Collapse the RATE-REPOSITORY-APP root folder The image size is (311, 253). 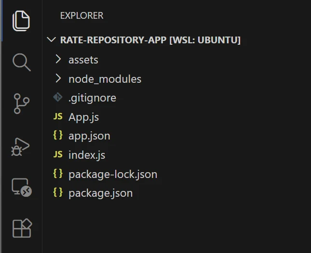tap(52, 40)
